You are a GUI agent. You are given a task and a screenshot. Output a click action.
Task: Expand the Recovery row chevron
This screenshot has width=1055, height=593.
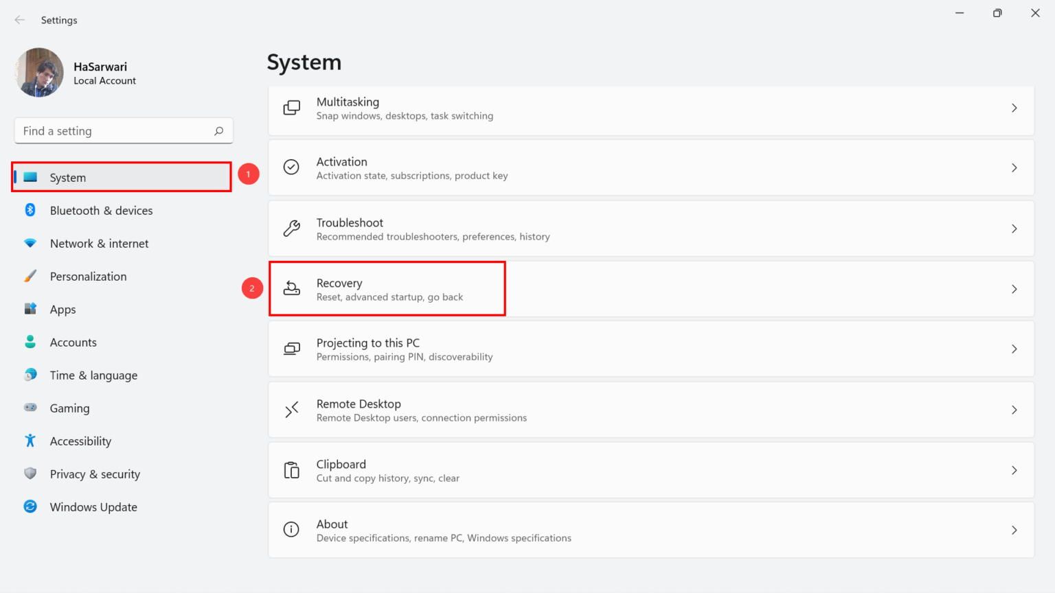[x=1014, y=288]
